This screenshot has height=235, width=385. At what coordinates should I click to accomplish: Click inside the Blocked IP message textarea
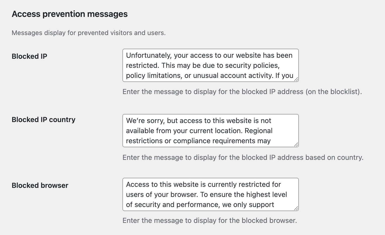pyautogui.click(x=210, y=65)
